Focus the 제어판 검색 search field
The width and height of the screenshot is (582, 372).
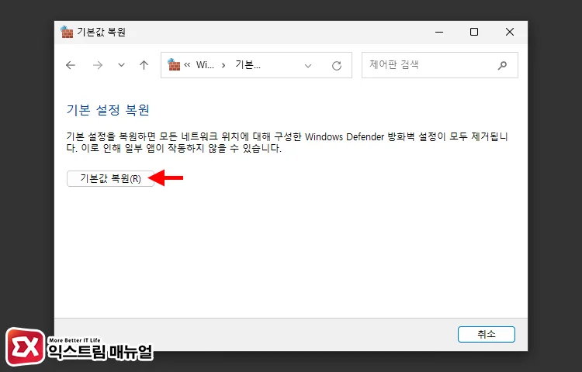tap(440, 65)
